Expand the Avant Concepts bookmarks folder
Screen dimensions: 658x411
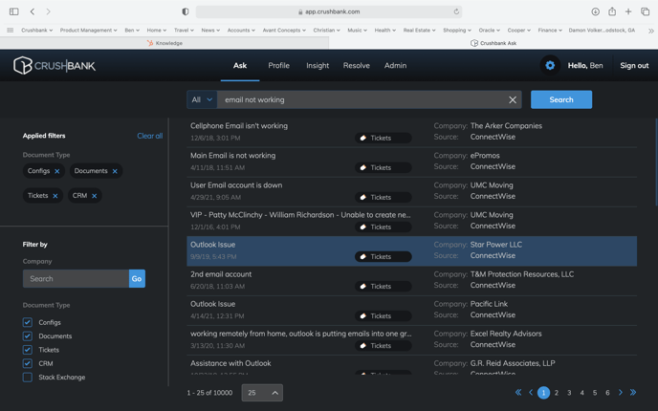[284, 31]
